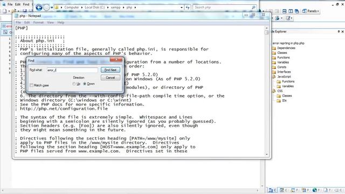Click the Notepad vertical scrollbar thumb
345x194 pixels.
[x=267, y=32]
